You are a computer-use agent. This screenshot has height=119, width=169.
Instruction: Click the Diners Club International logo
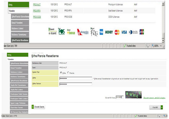pos(133,32)
